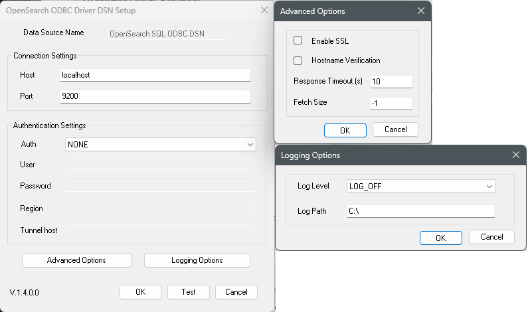Cancel the DSN Setup dialog
Viewport: 528px width, 312px height.
[236, 292]
